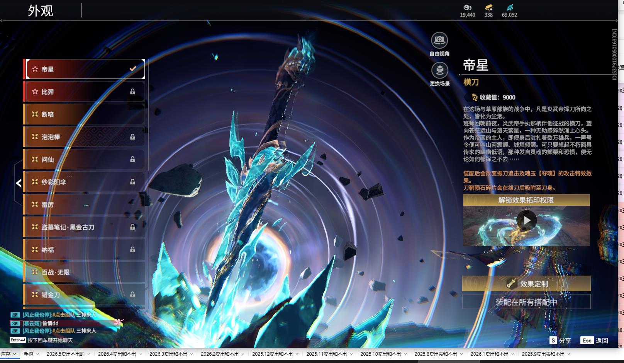The height and width of the screenshot is (363, 624).
Task: Click the 解锁效果拓印权限 button
Action: tap(526, 200)
